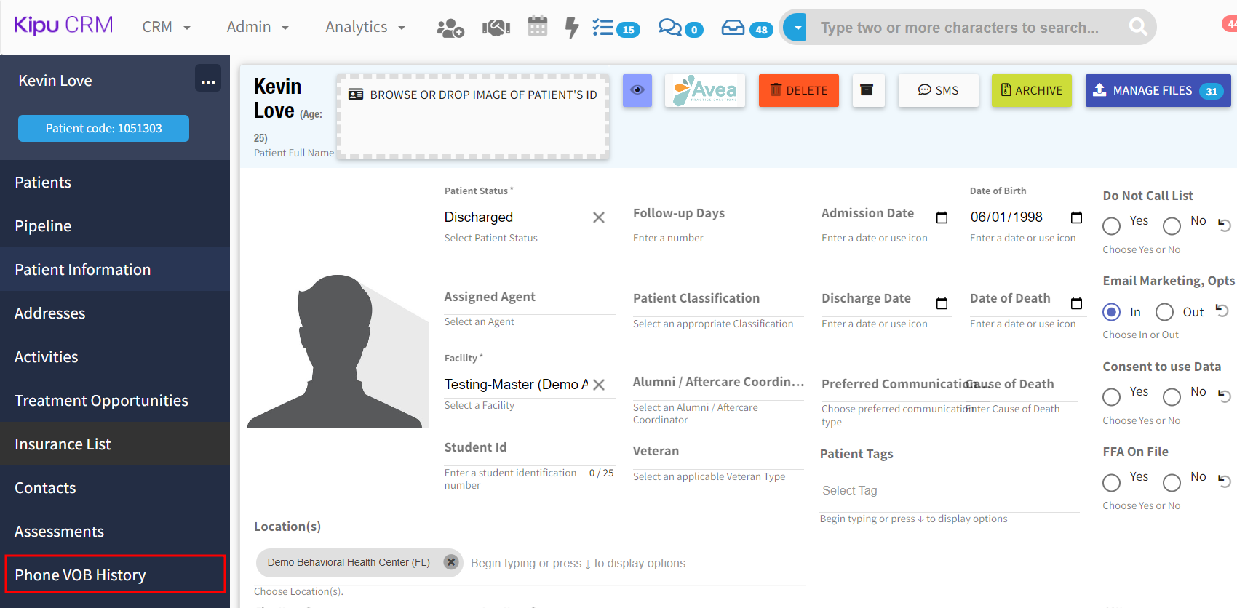Click the Admission Date calendar icon
Viewport: 1237px width, 608px height.
(942, 217)
